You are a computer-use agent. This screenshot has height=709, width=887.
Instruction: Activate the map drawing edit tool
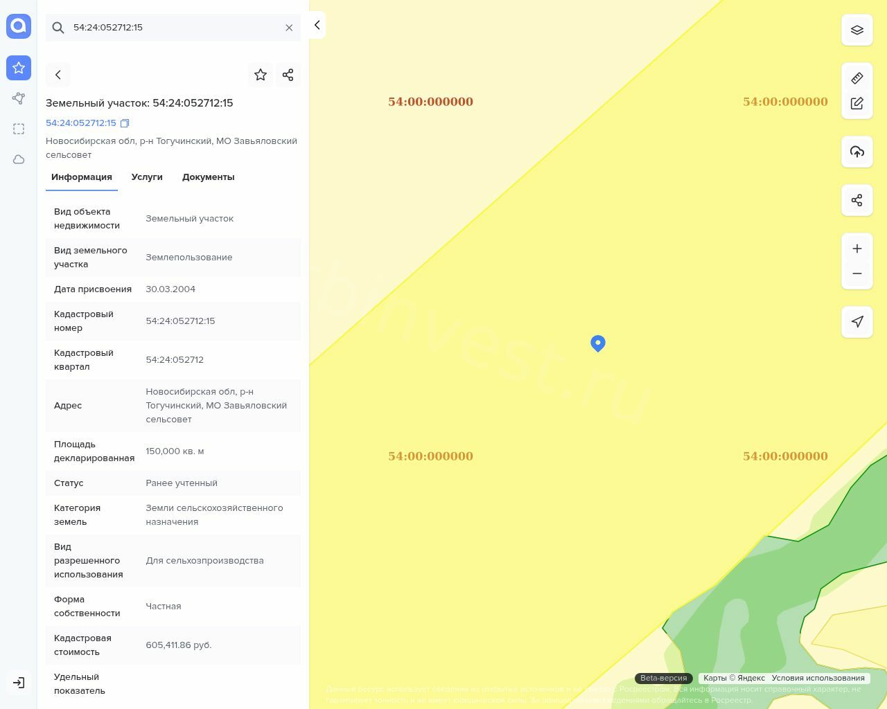tap(857, 103)
